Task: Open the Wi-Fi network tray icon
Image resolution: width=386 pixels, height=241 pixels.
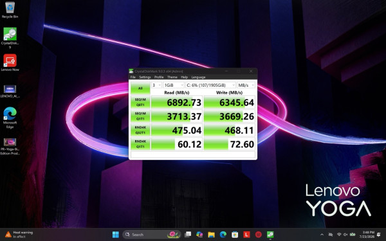Action: pyautogui.click(x=339, y=235)
